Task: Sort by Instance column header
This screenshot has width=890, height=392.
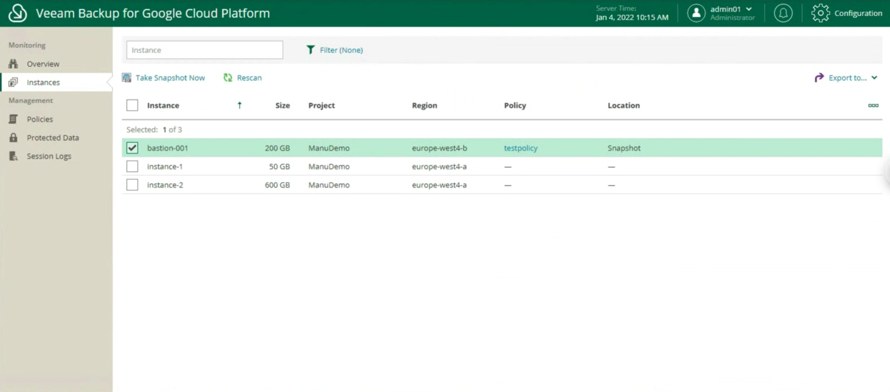Action: pos(163,106)
